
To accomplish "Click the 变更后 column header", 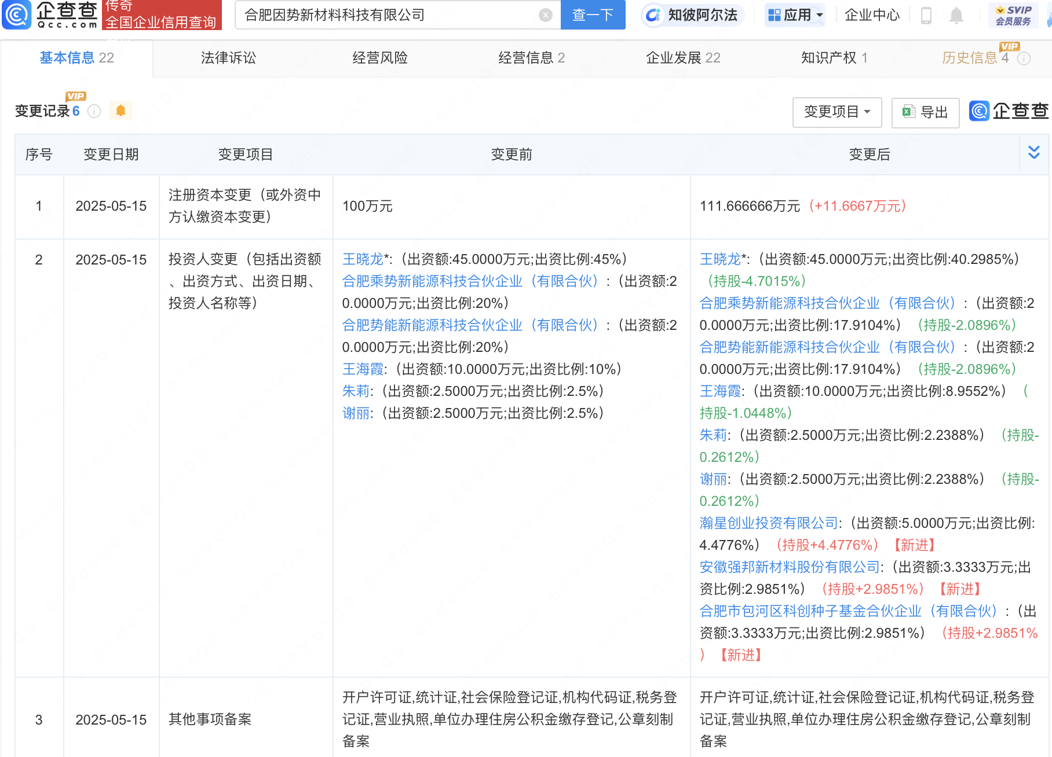I will tap(870, 155).
